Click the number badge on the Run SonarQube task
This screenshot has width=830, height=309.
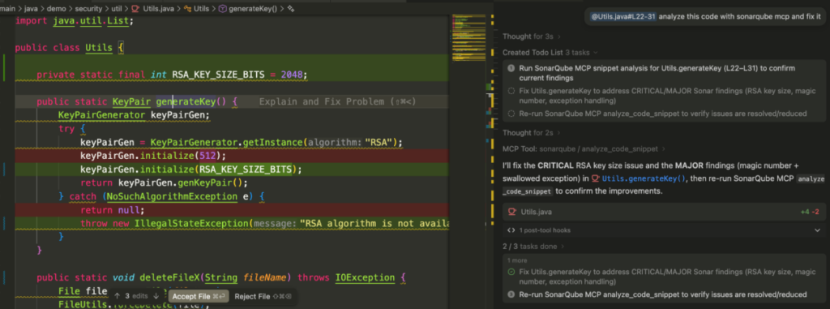[511, 68]
